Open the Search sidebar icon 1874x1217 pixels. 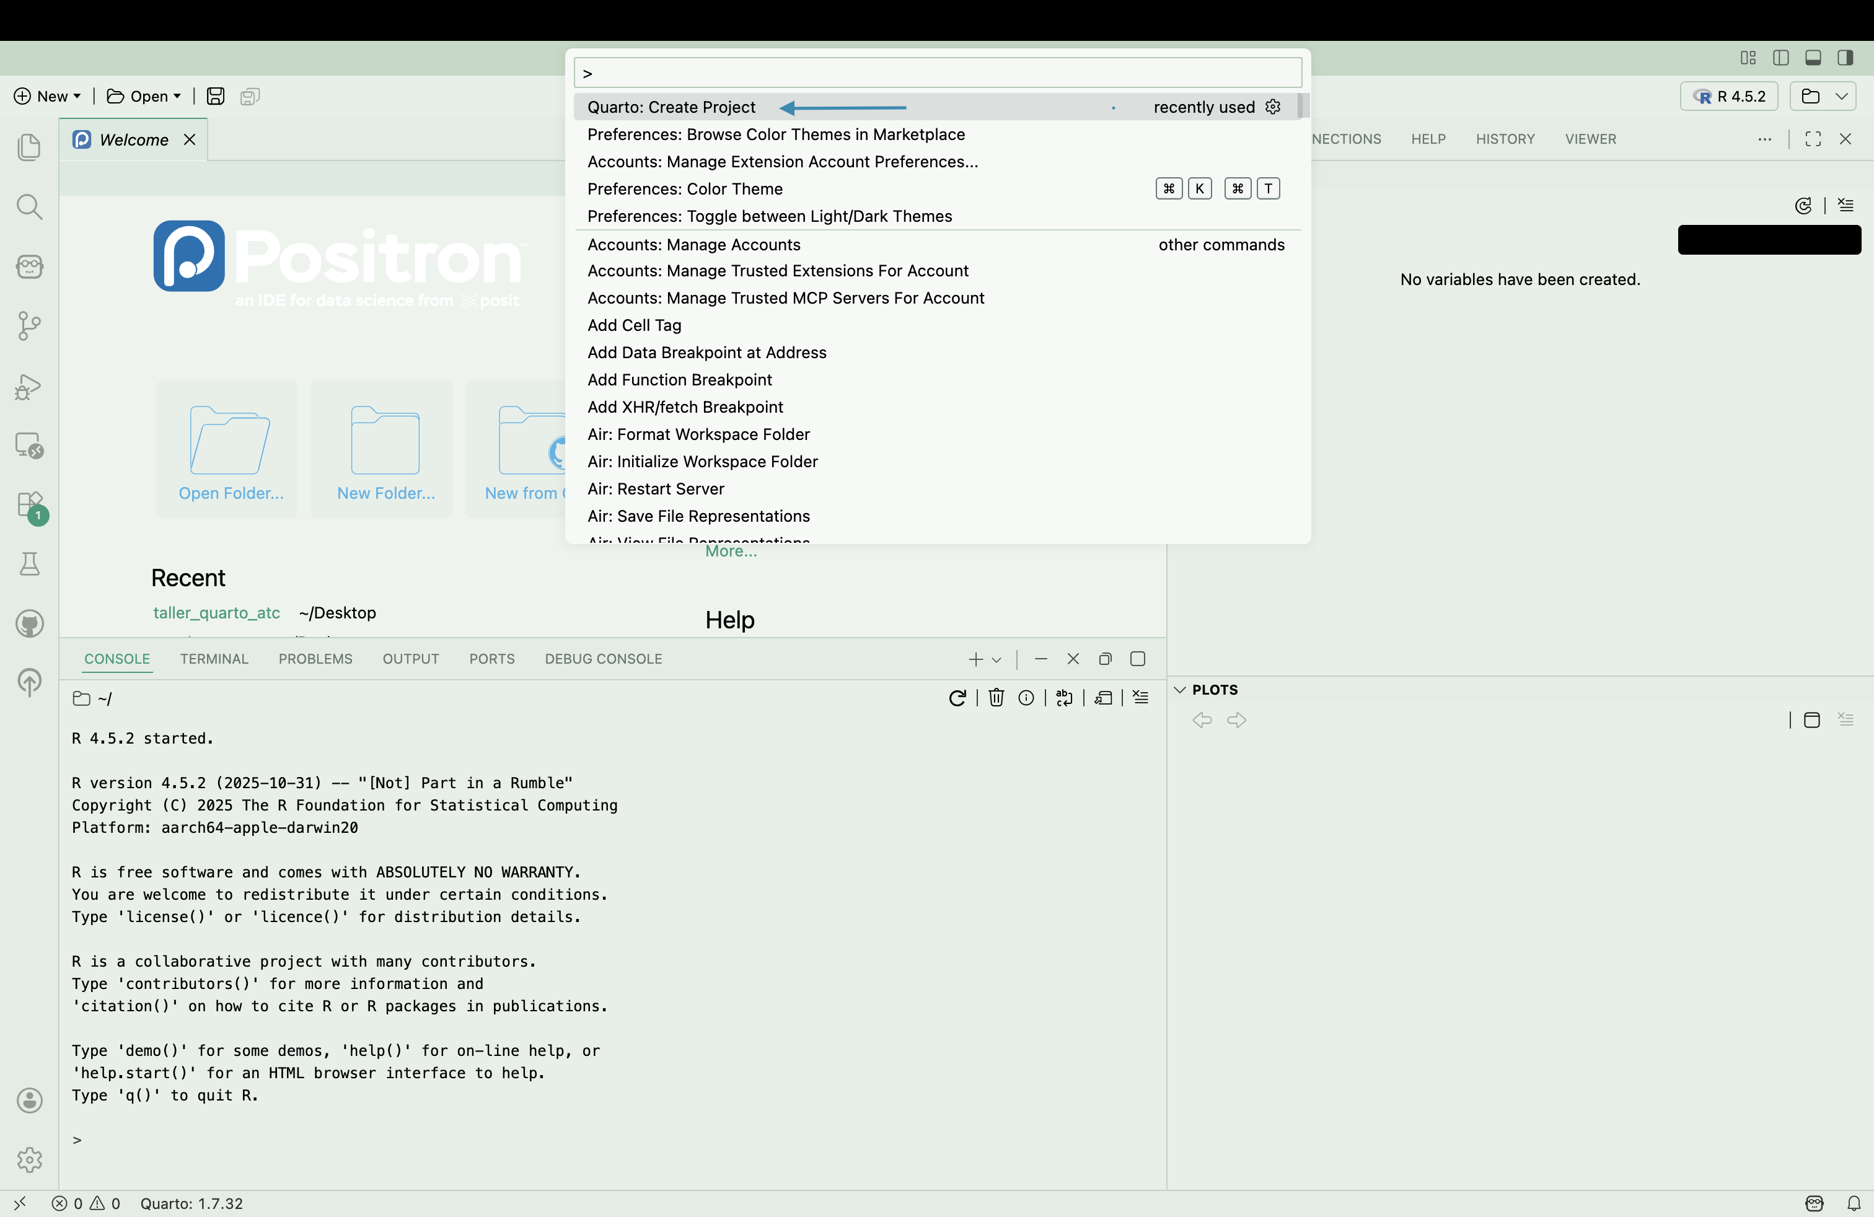(29, 206)
